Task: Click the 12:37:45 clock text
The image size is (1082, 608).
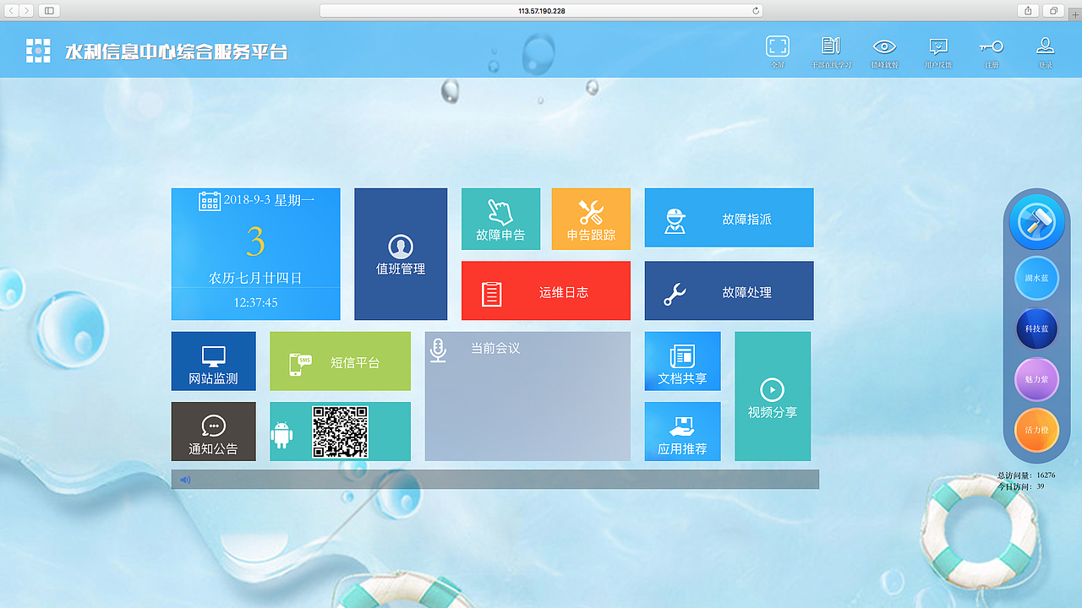Action: point(255,302)
